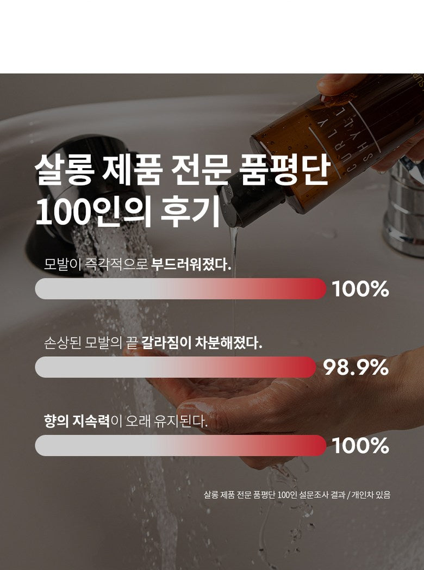Click the scent longevity progress bar
This screenshot has width=424, height=570.
coord(180,445)
